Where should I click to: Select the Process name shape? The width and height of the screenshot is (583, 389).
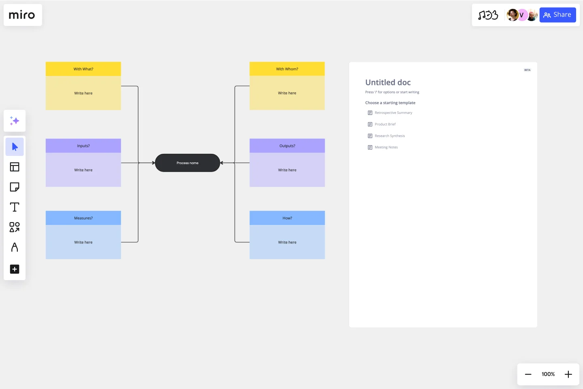point(187,163)
